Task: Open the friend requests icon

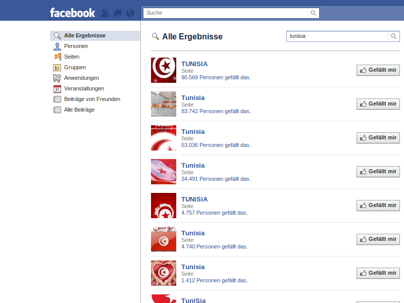Action: pos(105,13)
